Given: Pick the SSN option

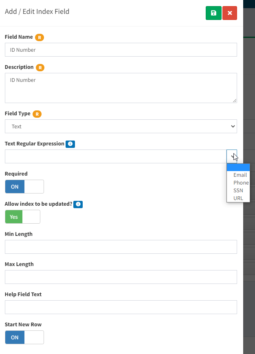Looking at the screenshot, I should pyautogui.click(x=238, y=190).
